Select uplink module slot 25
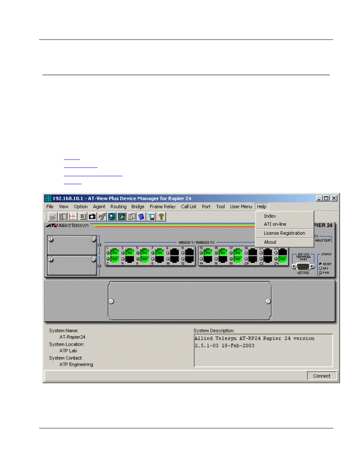The width and height of the screenshot is (362, 469). (x=72, y=245)
